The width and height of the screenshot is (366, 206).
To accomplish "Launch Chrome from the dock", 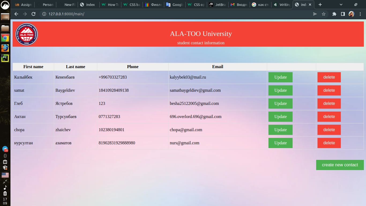I will 5,38.
